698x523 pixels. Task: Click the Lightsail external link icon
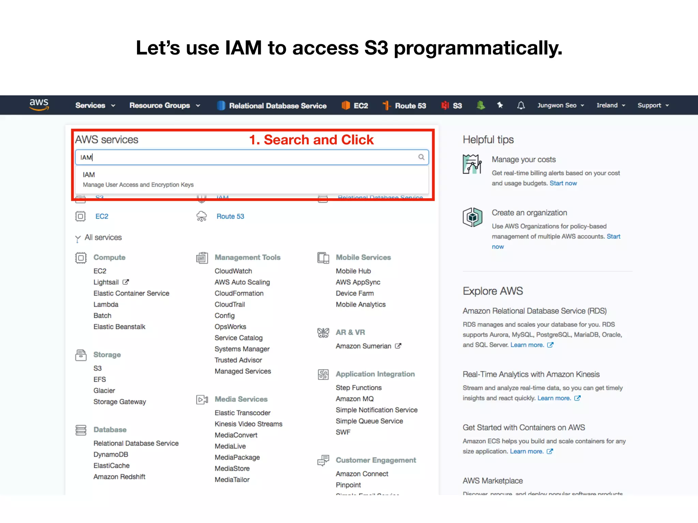(x=126, y=282)
